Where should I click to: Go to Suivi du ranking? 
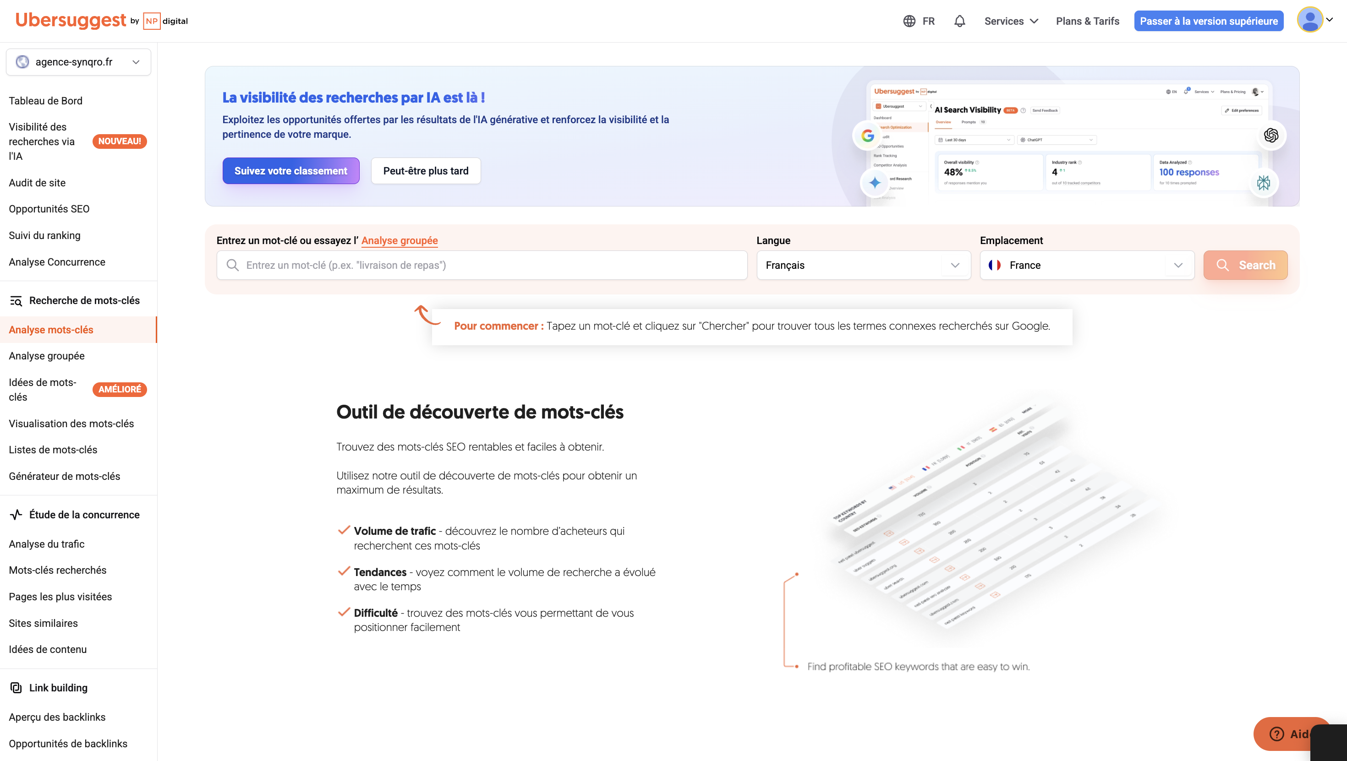[44, 236]
